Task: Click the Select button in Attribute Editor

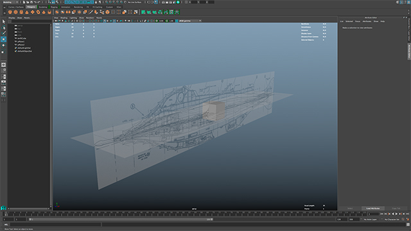Action: tap(350, 209)
